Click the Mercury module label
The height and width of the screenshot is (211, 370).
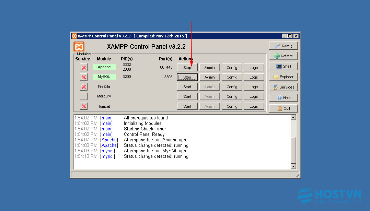[104, 96]
